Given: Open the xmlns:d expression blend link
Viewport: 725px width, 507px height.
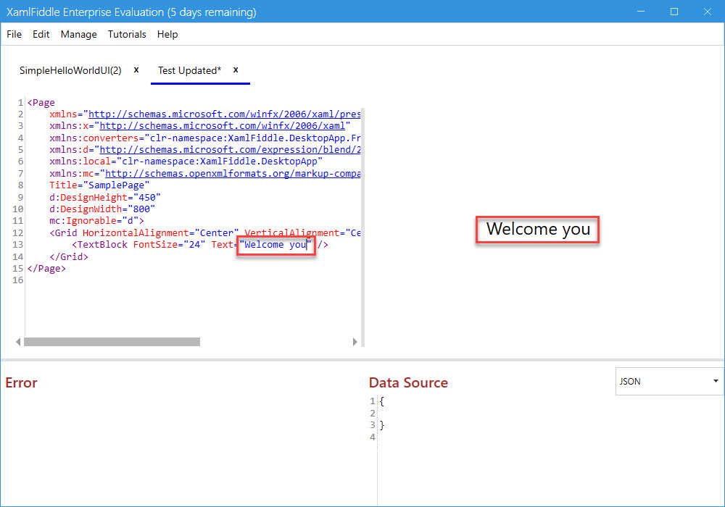Looking at the screenshot, I should 230,150.
